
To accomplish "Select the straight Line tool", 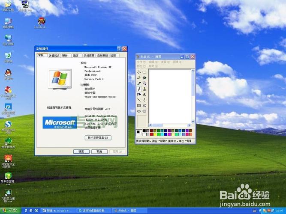I will pyautogui.click(x=139, y=100).
